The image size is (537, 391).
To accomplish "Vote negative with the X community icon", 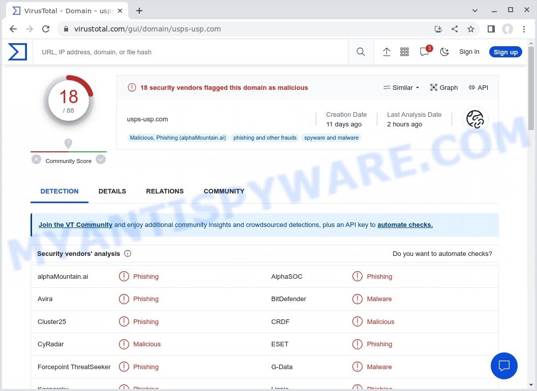I will click(36, 159).
